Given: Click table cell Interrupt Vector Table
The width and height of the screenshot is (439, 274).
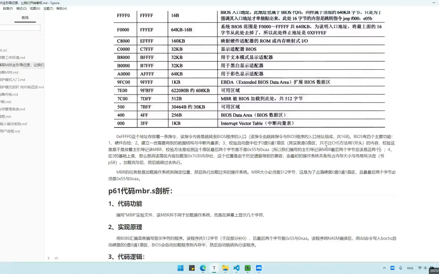Looking at the screenshot, I should click(x=257, y=123).
